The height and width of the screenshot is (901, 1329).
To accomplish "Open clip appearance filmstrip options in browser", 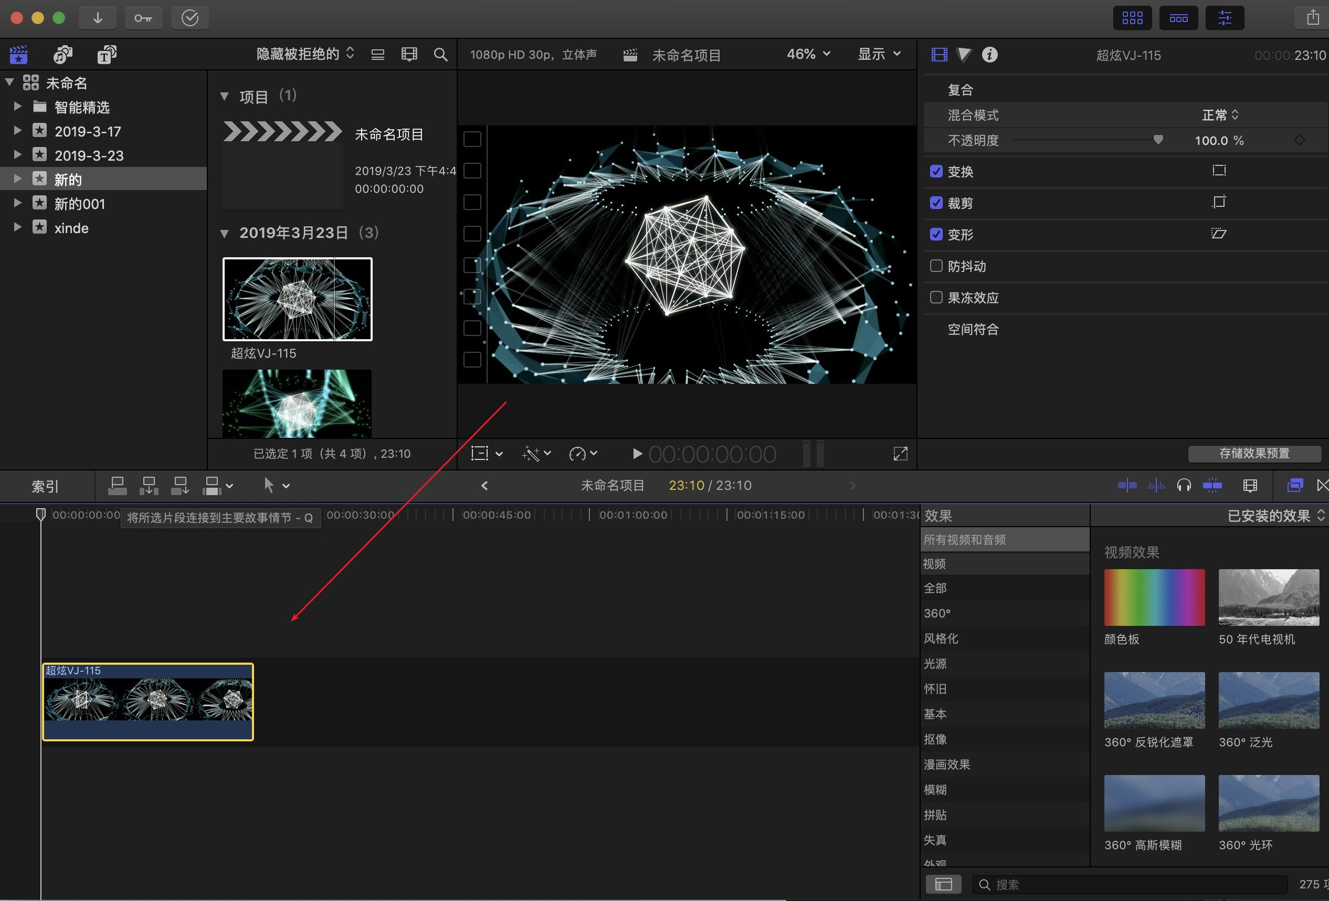I will tap(409, 55).
